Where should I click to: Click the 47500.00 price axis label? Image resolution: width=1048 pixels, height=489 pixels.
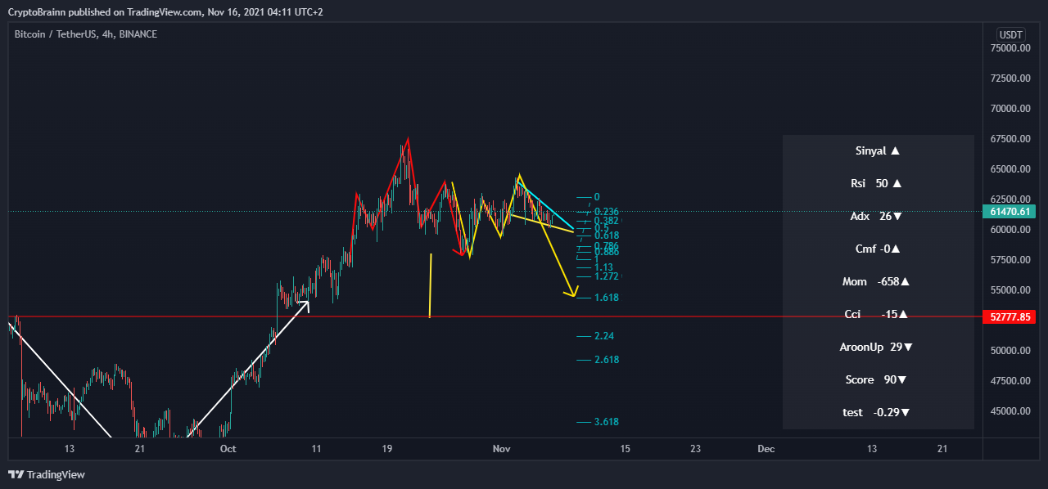(1009, 381)
